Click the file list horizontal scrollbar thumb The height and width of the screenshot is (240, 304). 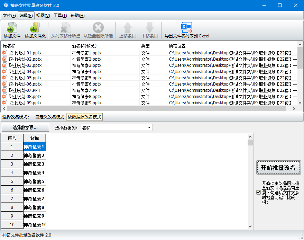pyautogui.click(x=146, y=108)
